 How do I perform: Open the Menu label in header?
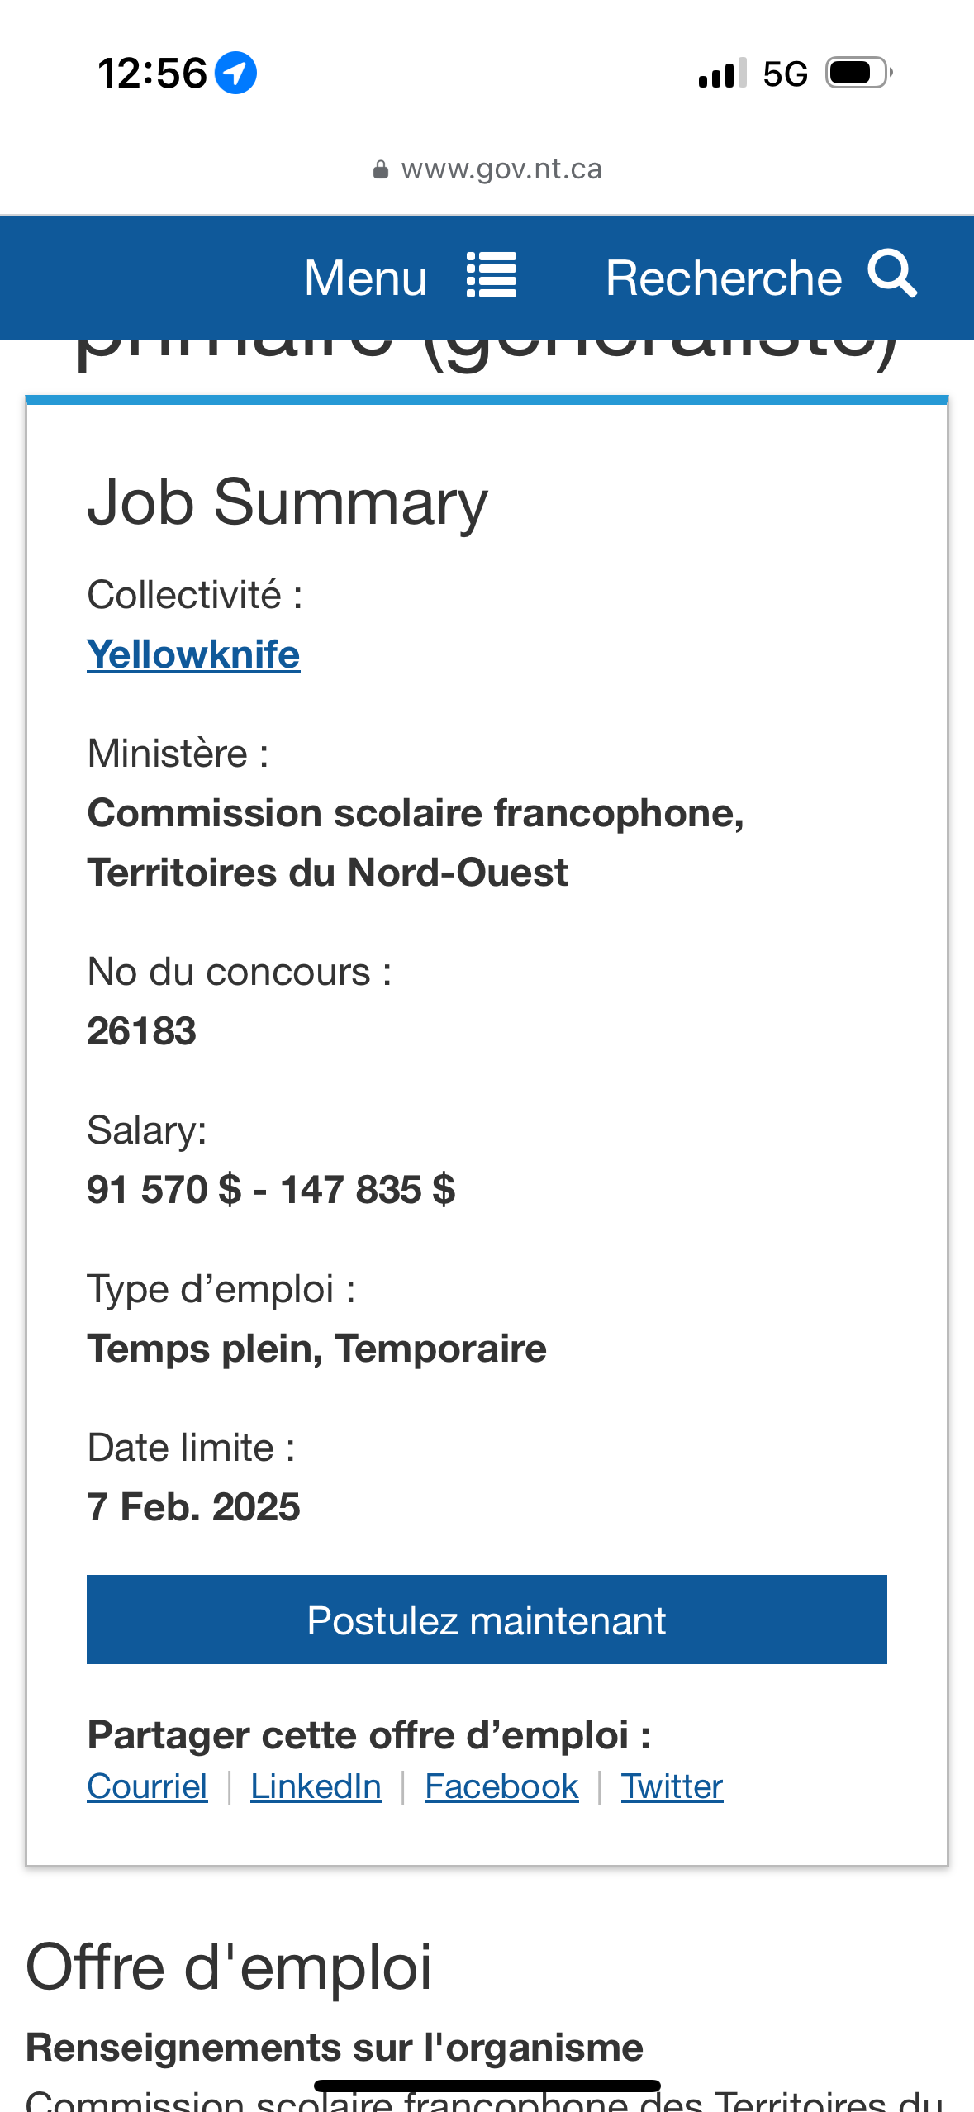tap(366, 277)
